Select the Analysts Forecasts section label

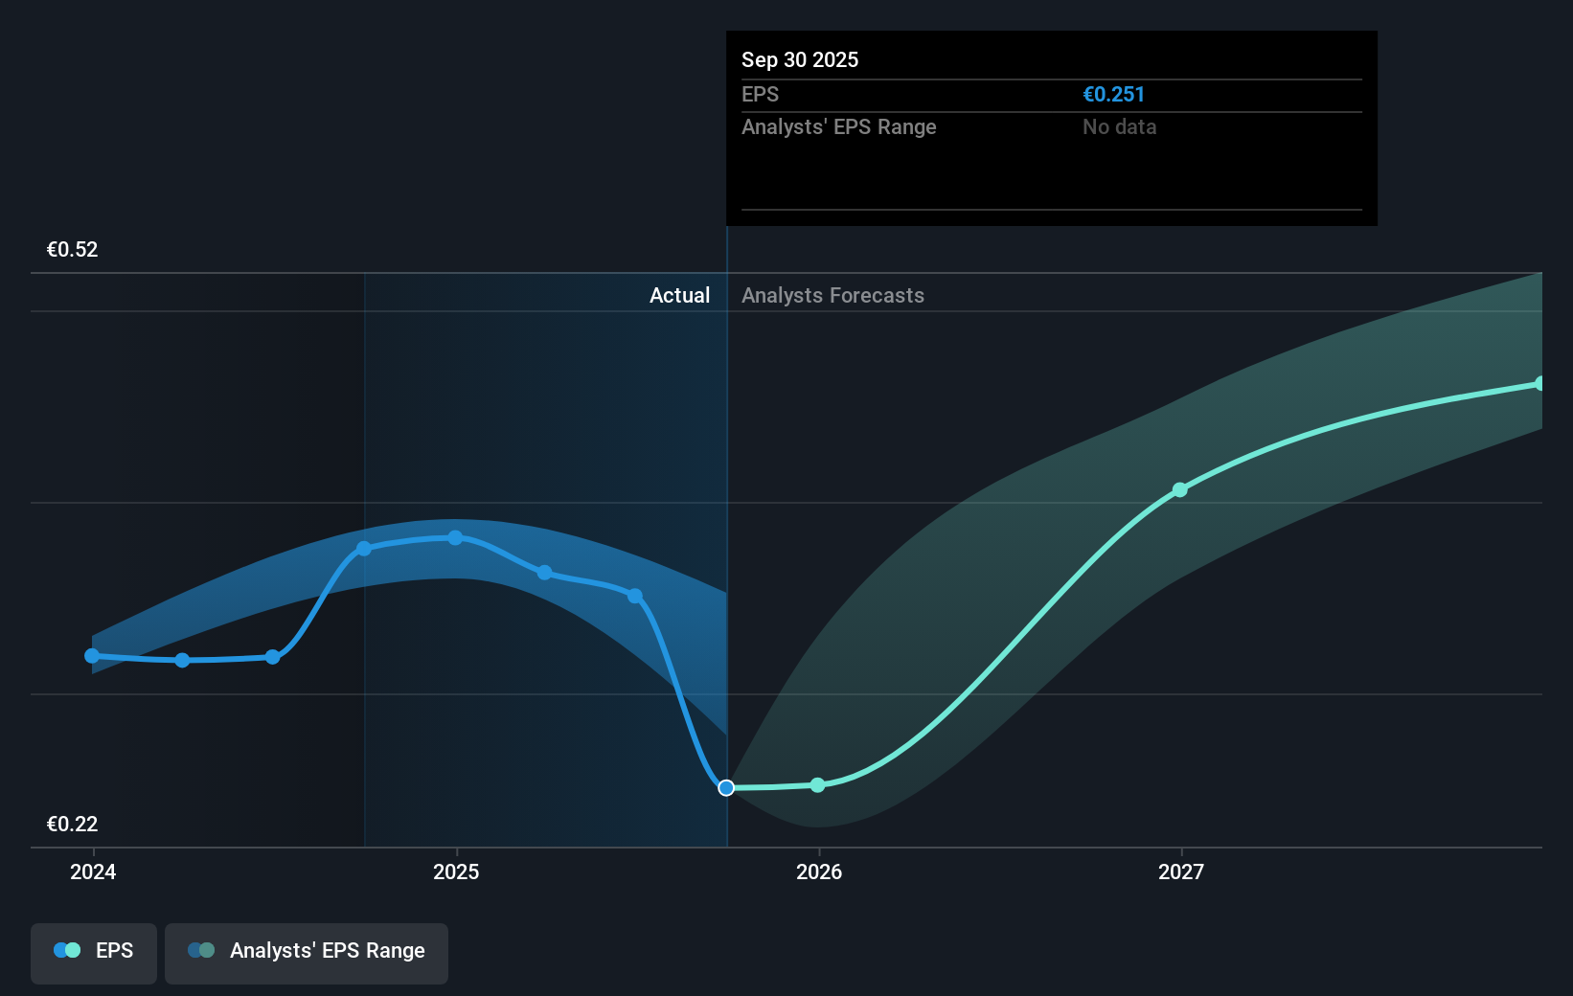(832, 295)
